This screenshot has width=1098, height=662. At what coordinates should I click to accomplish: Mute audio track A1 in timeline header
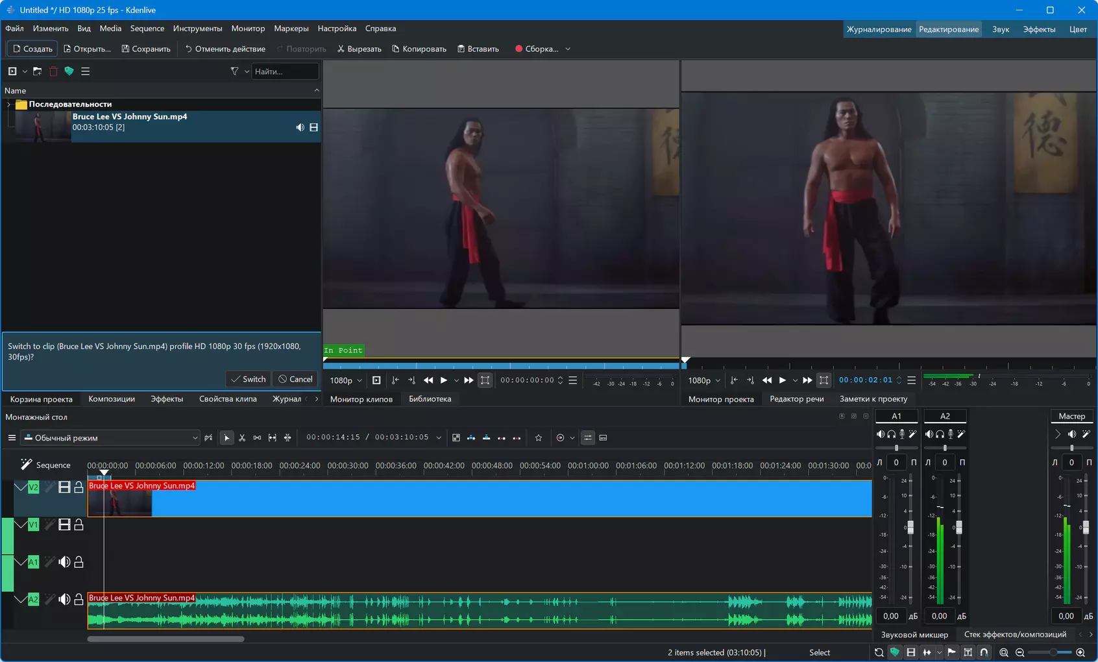point(64,562)
